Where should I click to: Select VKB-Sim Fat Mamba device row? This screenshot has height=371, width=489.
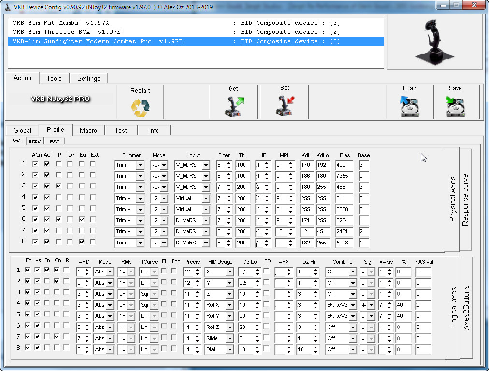196,23
